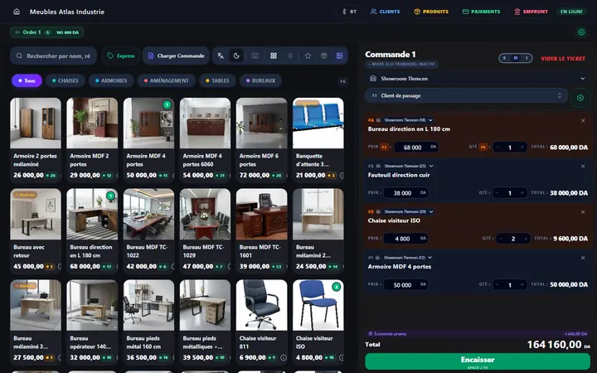Open the Paiements section
597x373 pixels.
481,12
